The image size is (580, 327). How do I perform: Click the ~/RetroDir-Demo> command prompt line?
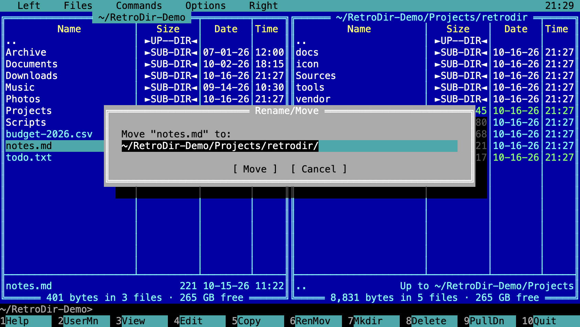(46, 309)
